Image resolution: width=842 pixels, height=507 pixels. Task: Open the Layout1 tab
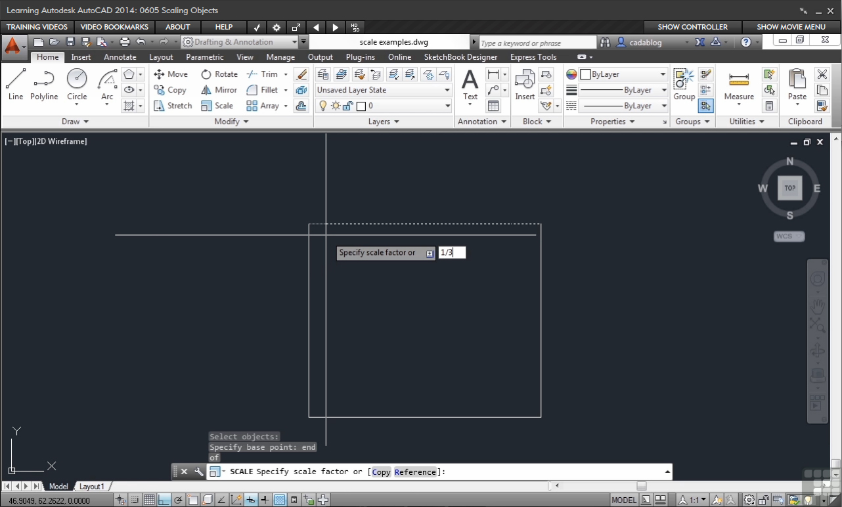coord(92,487)
